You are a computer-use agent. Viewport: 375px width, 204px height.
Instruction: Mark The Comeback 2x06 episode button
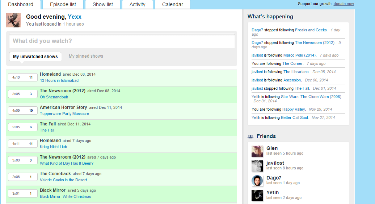(x=16, y=177)
